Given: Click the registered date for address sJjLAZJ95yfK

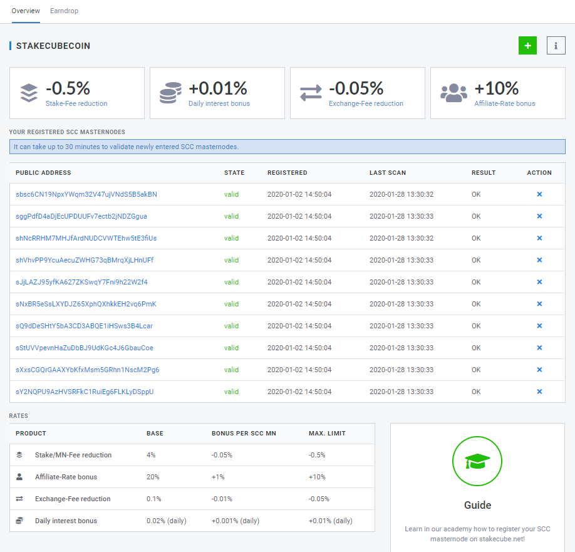Looking at the screenshot, I should click(x=299, y=282).
